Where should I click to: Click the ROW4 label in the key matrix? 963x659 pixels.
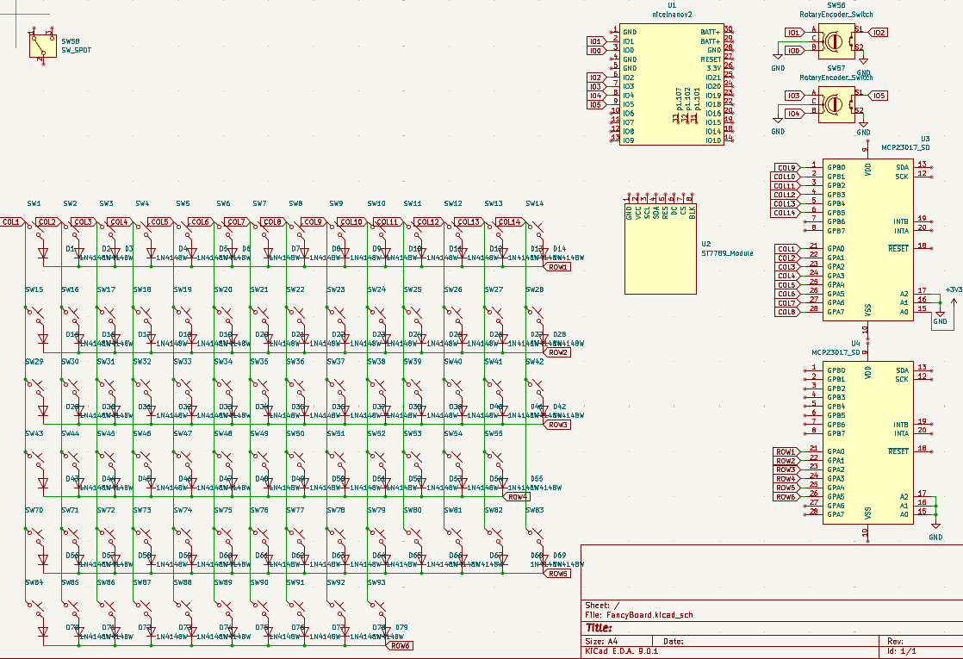coord(517,497)
